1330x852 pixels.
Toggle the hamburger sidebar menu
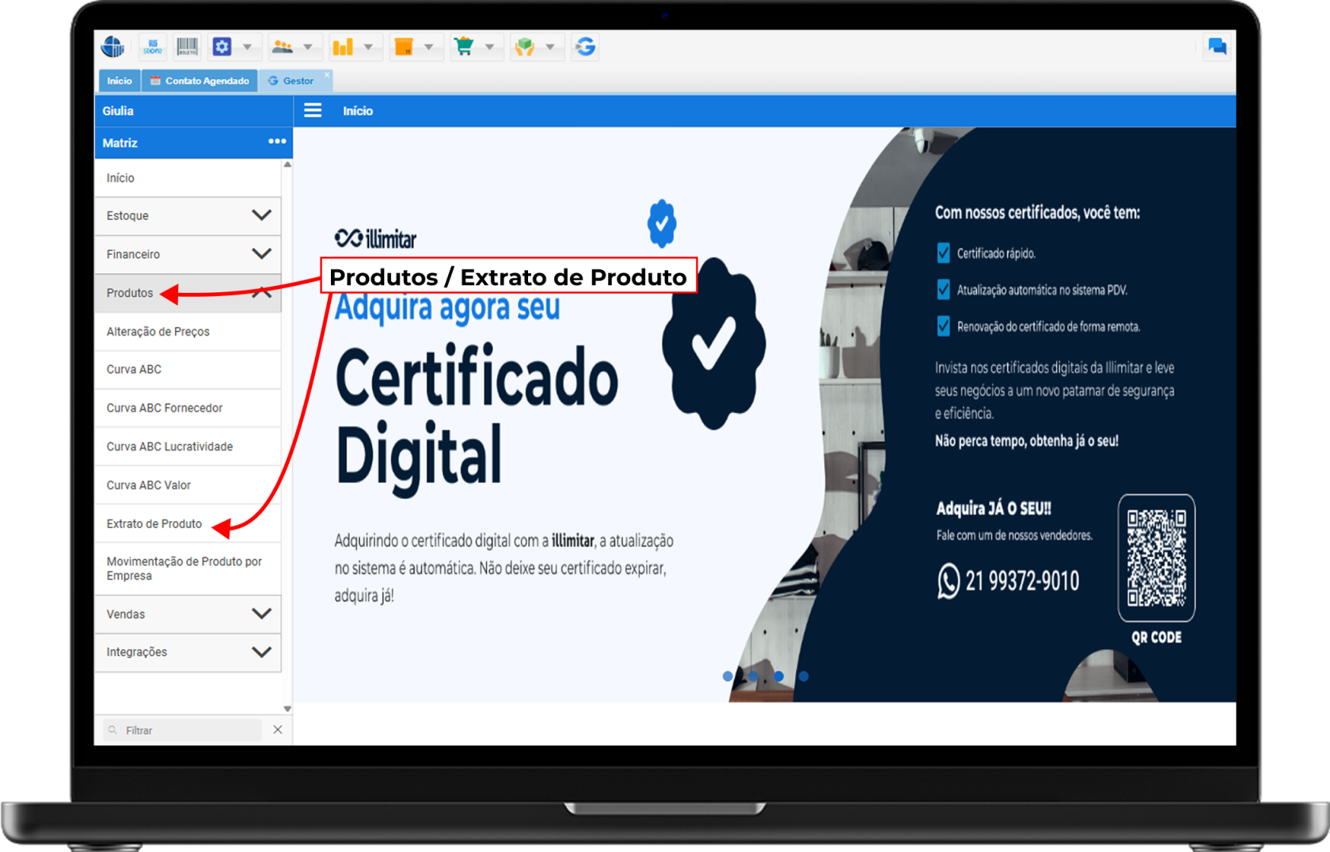click(313, 111)
